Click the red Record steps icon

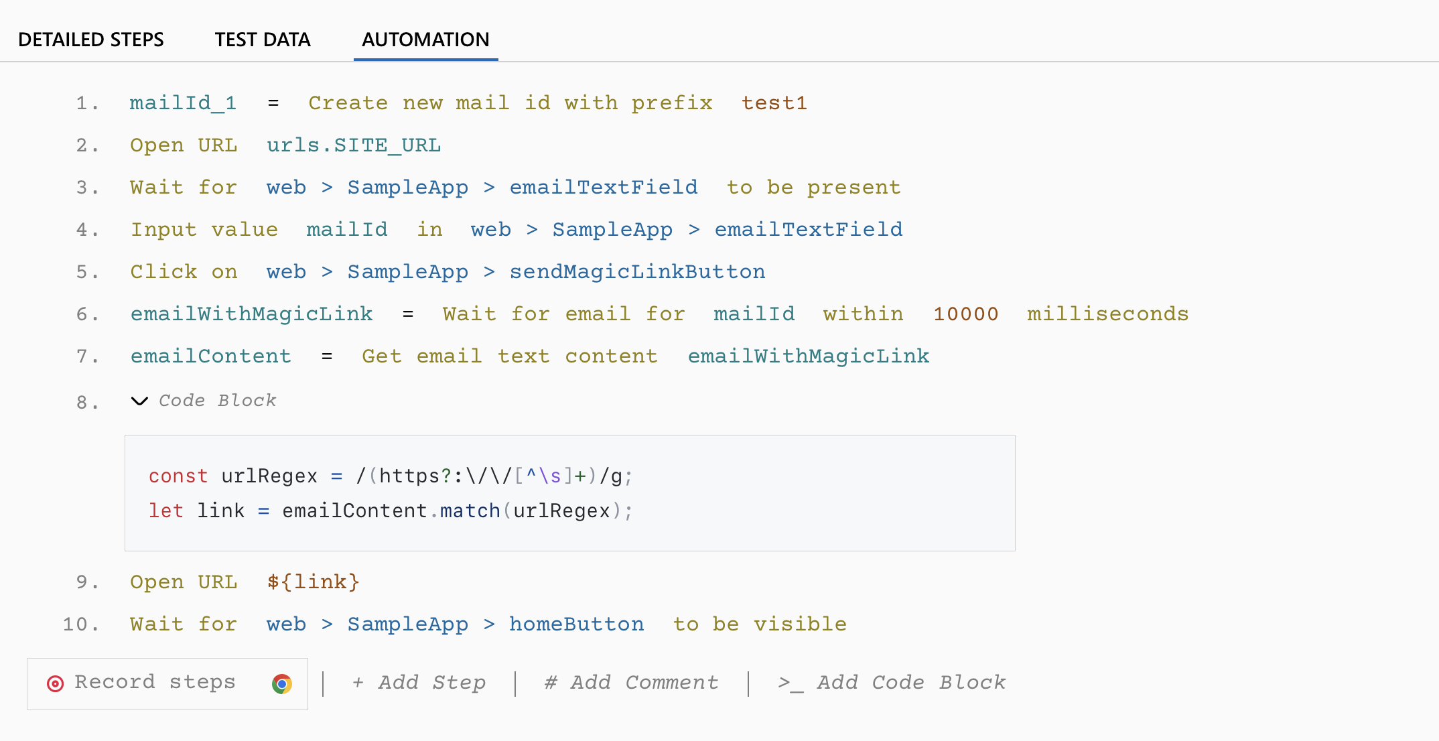coord(55,683)
